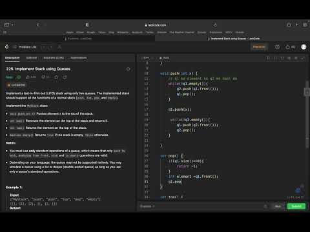This screenshot has width=310, height=232.
Task: Click The Weather Channel bookmark
Action: pyautogui.click(x=182, y=32)
